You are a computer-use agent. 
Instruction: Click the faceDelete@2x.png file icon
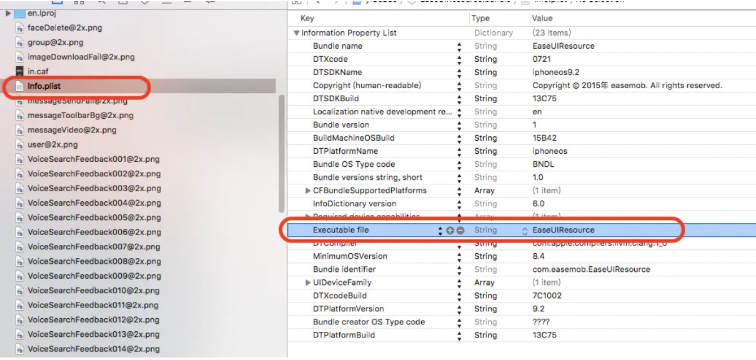pyautogui.click(x=19, y=28)
